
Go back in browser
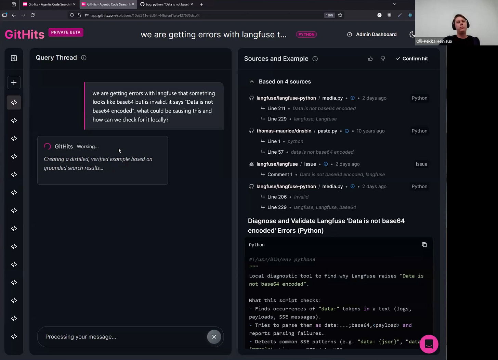point(14,15)
